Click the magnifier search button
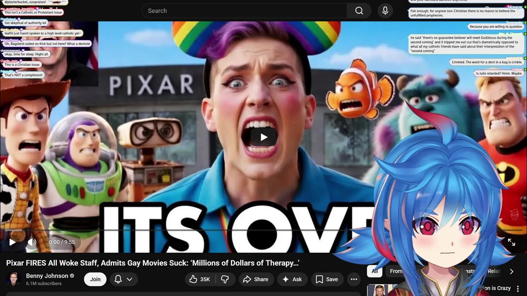Viewport: 527px width, 296px height. tap(359, 11)
